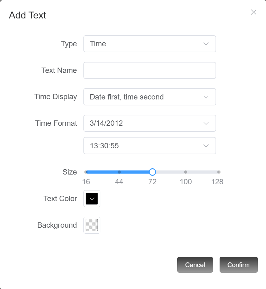266x289 pixels.
Task: Click the Time Display chevron arrow
Action: pyautogui.click(x=206, y=97)
